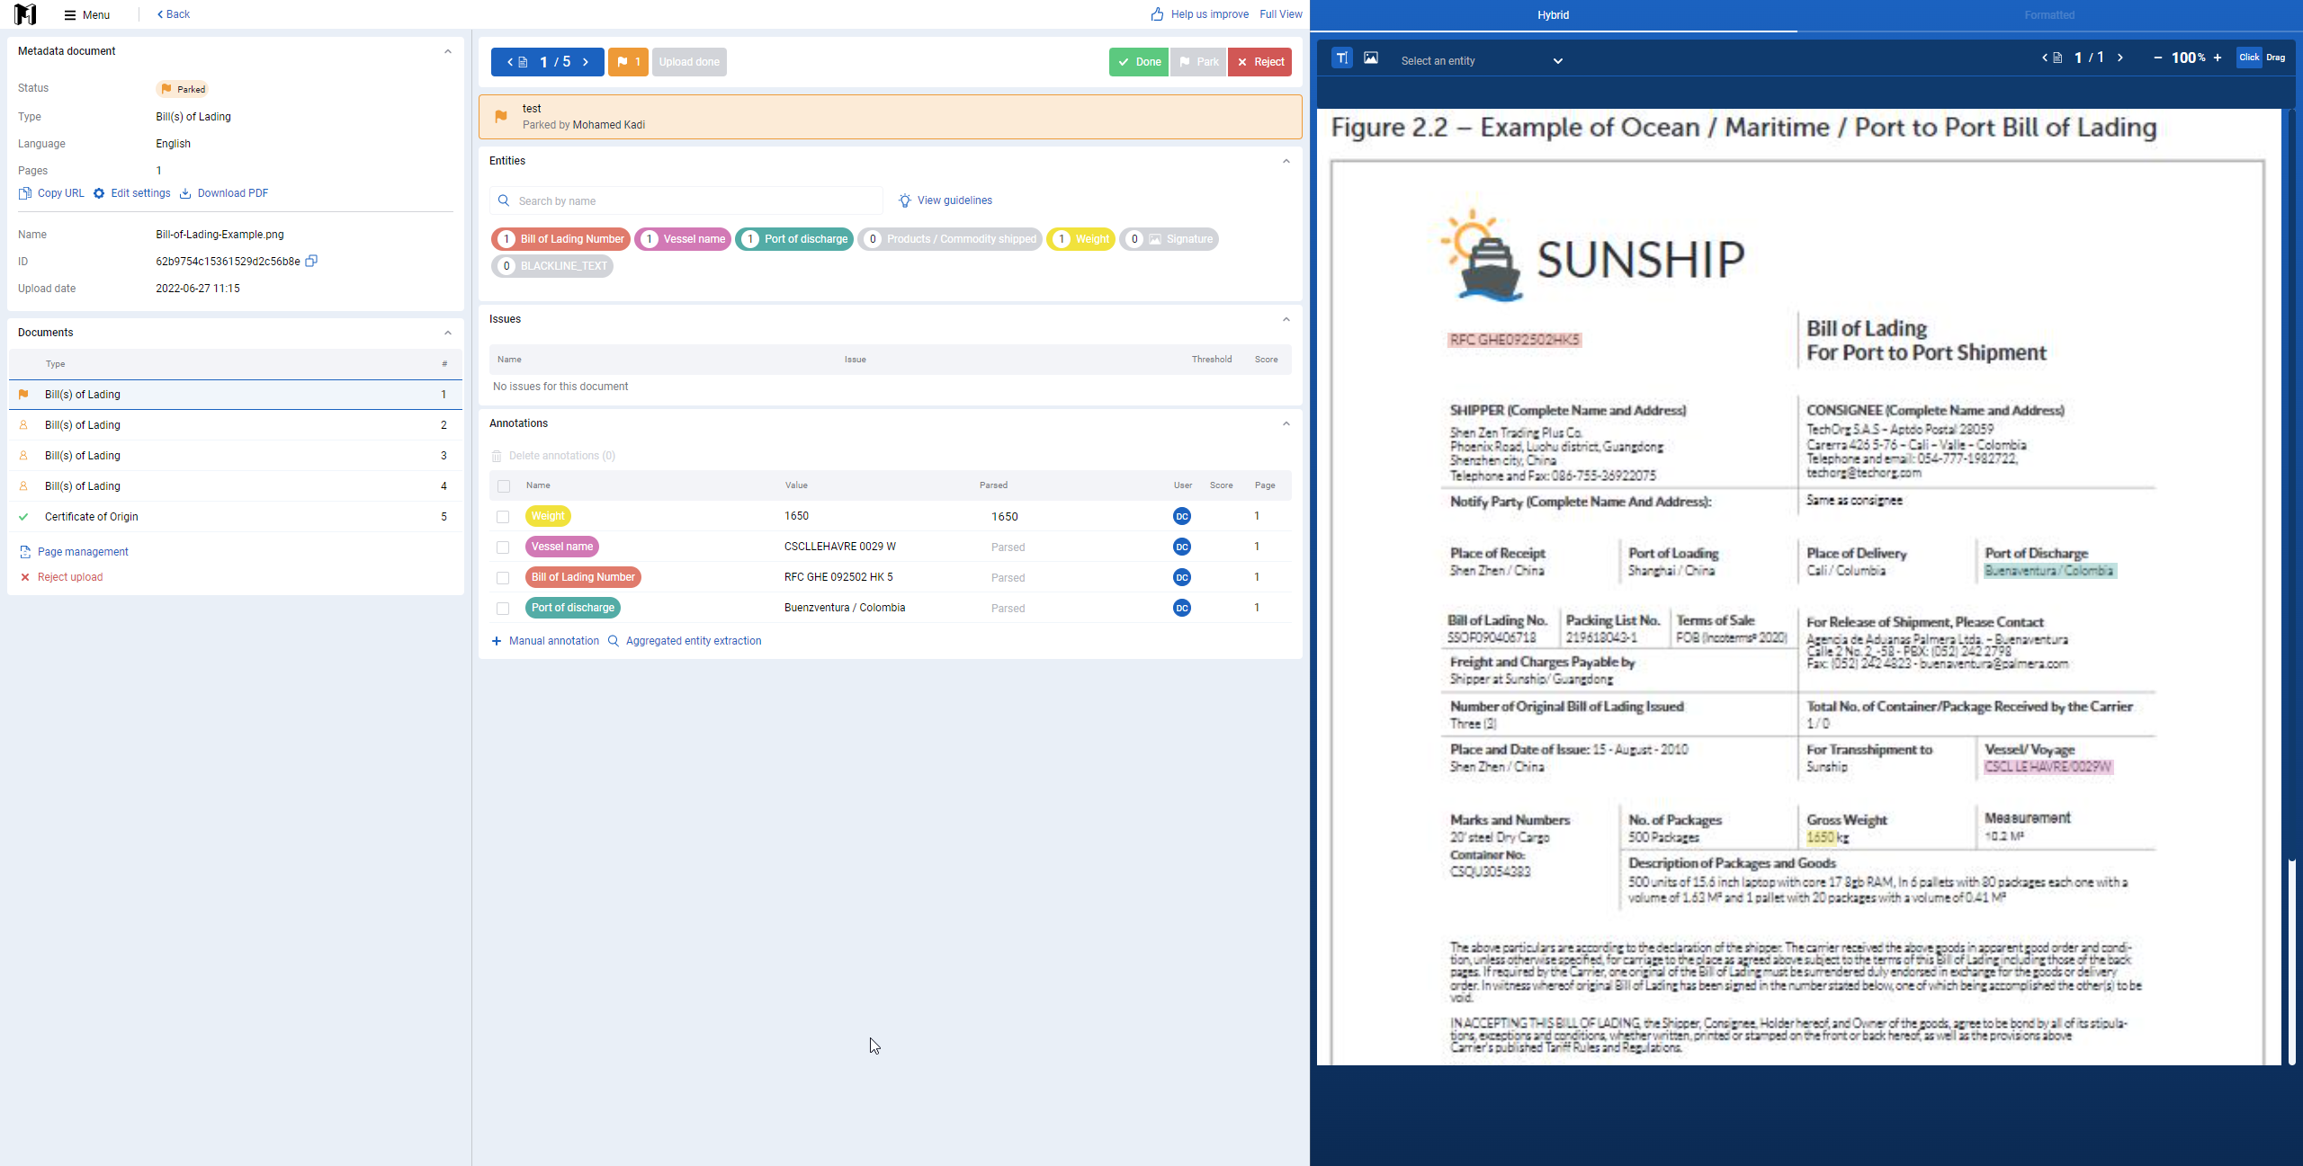Click the Metamaze logo icon
The width and height of the screenshot is (2303, 1166).
pos(25,14)
